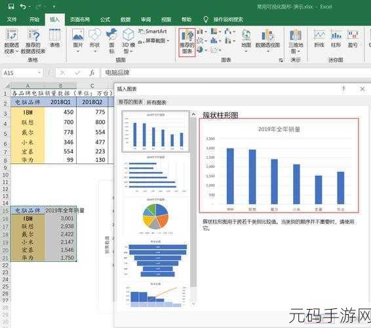Click the scroll down arrow in chart list
371x328 pixels.
coord(193,303)
